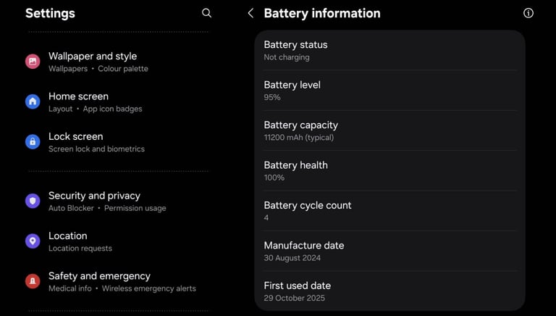This screenshot has width=556, height=316.
Task: Tap the Lock screen padlock icon
Action: pyautogui.click(x=33, y=142)
